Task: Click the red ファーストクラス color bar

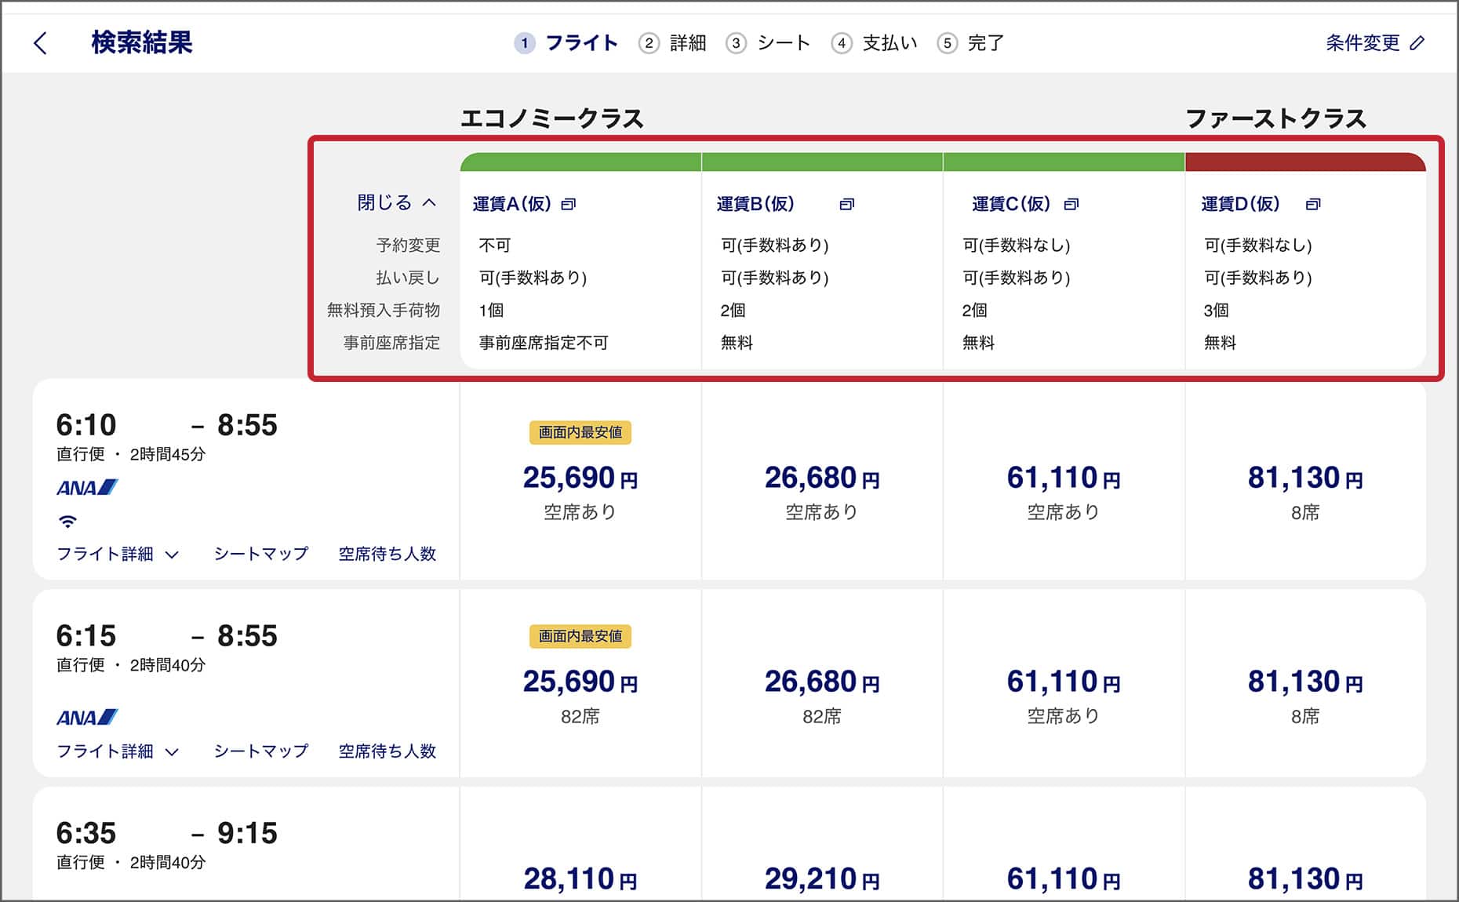Action: pyautogui.click(x=1304, y=162)
